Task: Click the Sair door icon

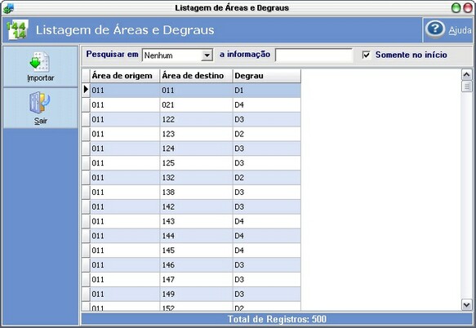Action: pos(40,103)
